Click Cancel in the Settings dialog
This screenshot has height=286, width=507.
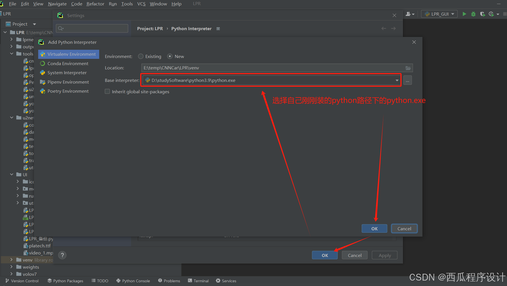coord(355,255)
